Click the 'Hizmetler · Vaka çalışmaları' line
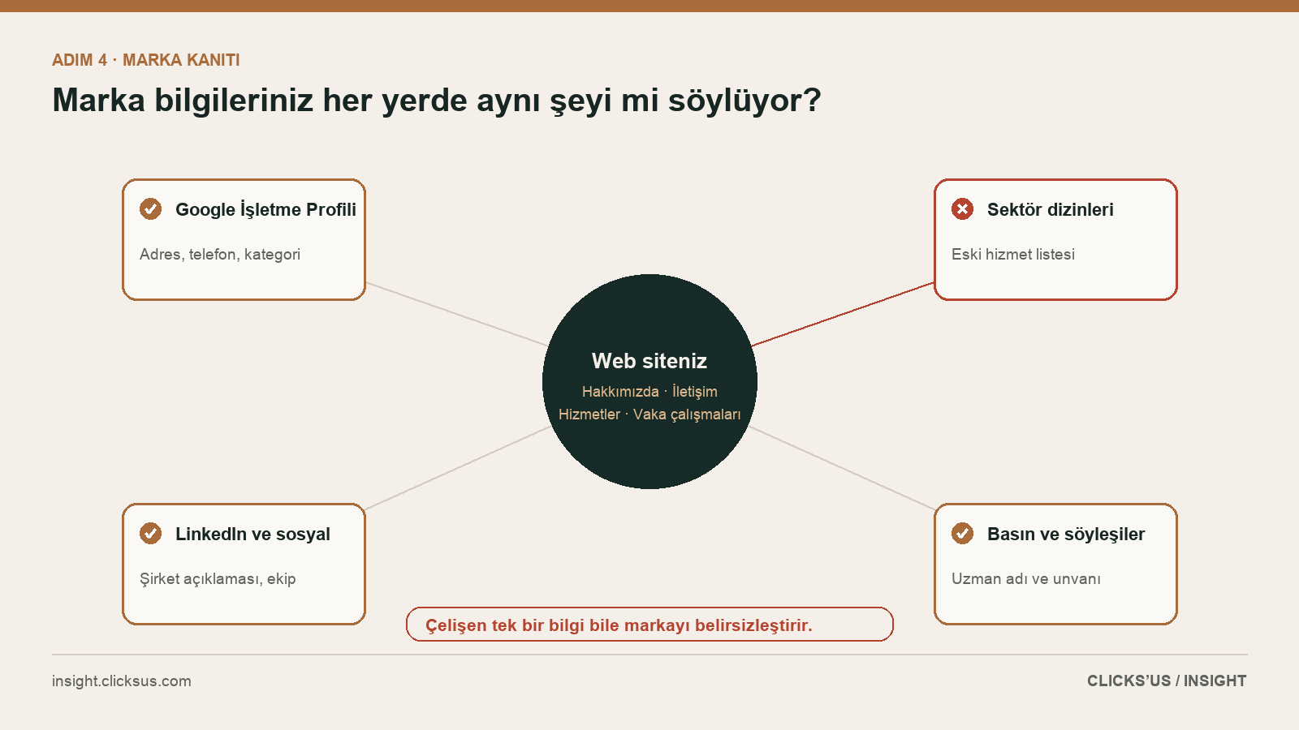This screenshot has width=1299, height=730. coord(649,414)
